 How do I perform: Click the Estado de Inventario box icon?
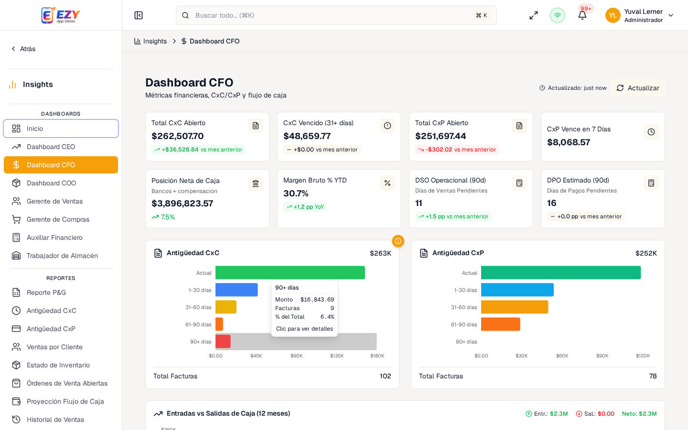coord(16,365)
